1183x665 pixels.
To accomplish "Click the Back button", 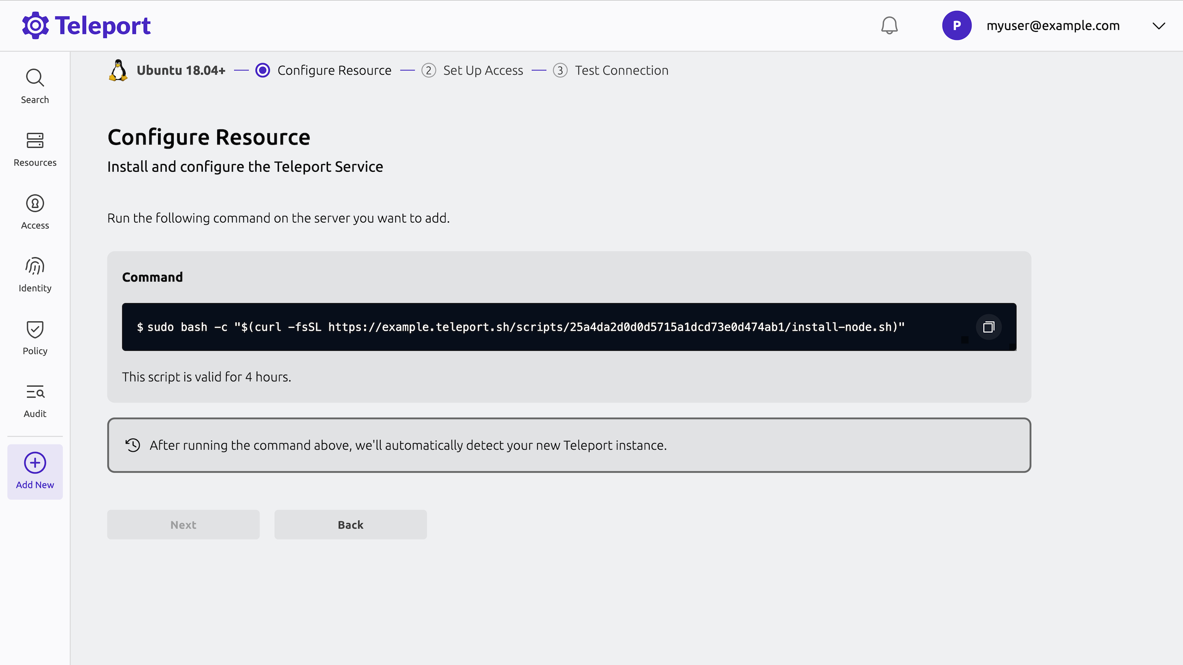I will point(351,524).
